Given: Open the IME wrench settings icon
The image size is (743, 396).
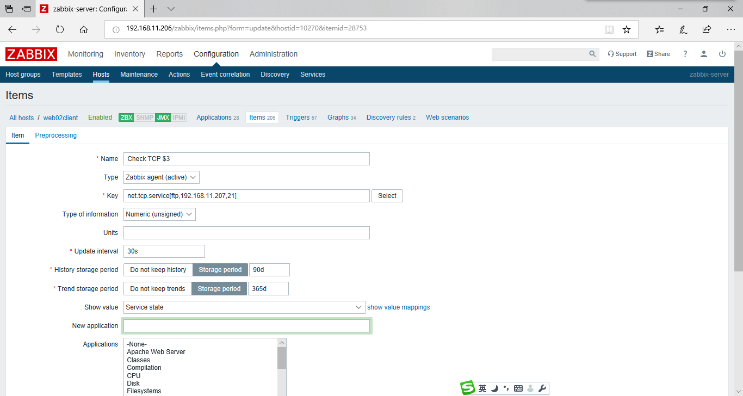Looking at the screenshot, I should click(542, 388).
